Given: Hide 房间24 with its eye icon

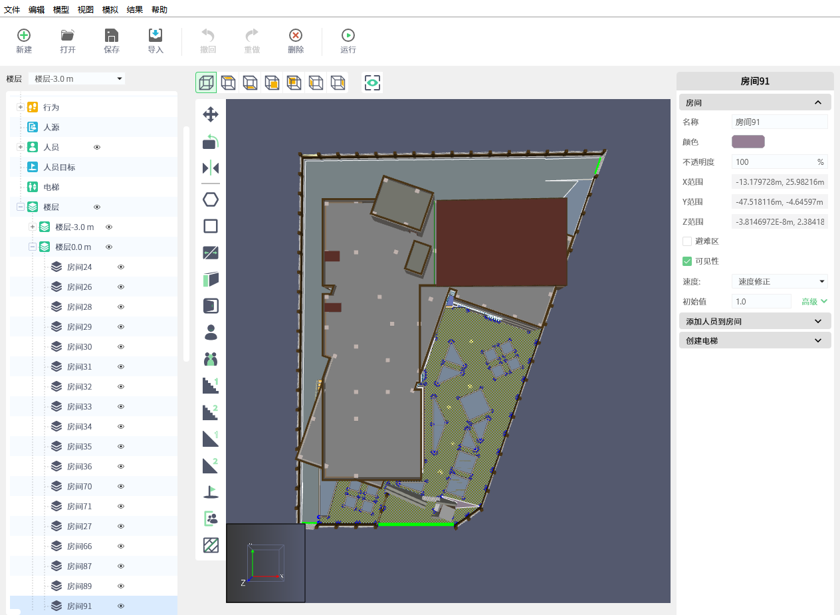Looking at the screenshot, I should 121,267.
